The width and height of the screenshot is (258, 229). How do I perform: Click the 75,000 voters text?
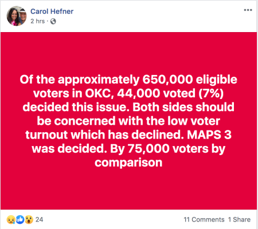tap(168, 149)
